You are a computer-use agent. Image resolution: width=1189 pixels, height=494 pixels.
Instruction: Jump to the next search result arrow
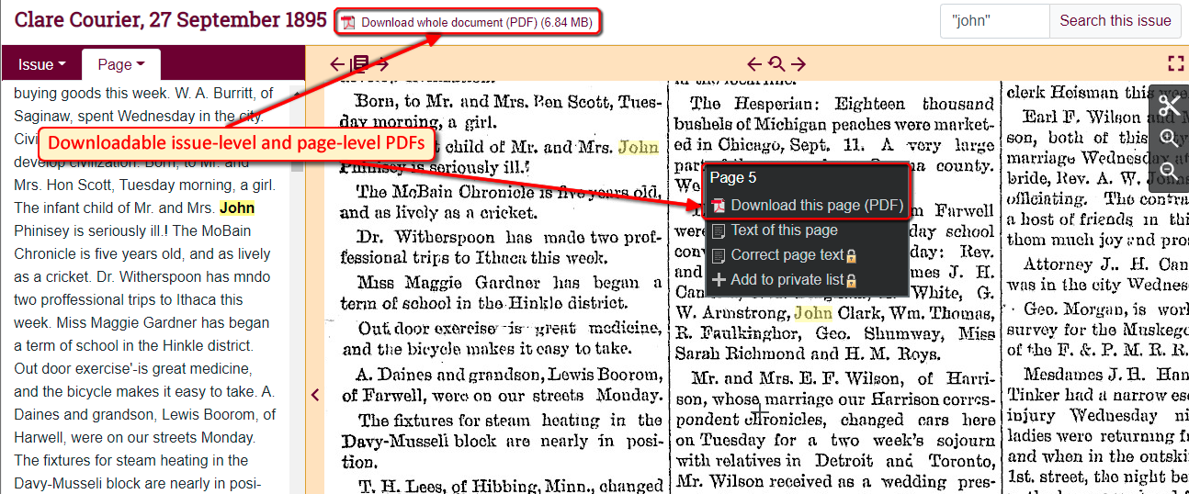[x=798, y=63]
